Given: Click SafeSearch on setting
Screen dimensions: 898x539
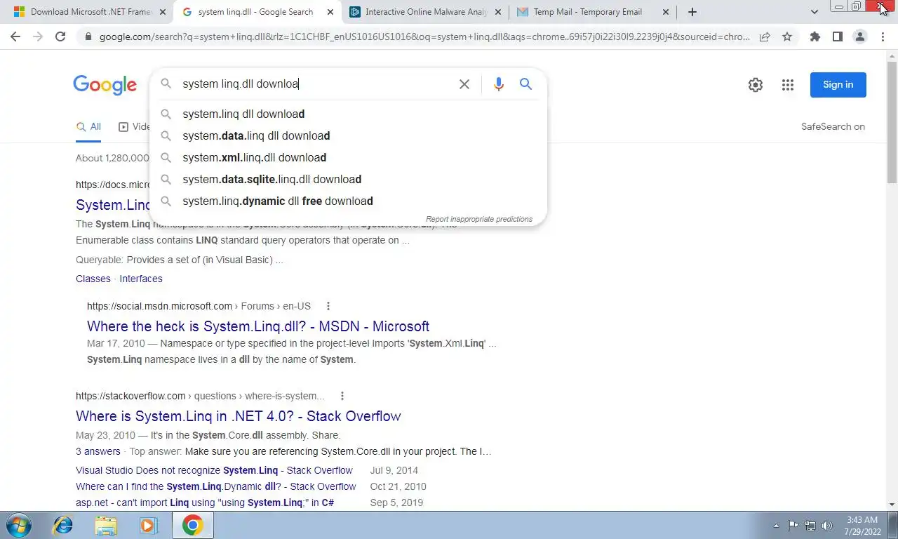Looking at the screenshot, I should [x=833, y=127].
